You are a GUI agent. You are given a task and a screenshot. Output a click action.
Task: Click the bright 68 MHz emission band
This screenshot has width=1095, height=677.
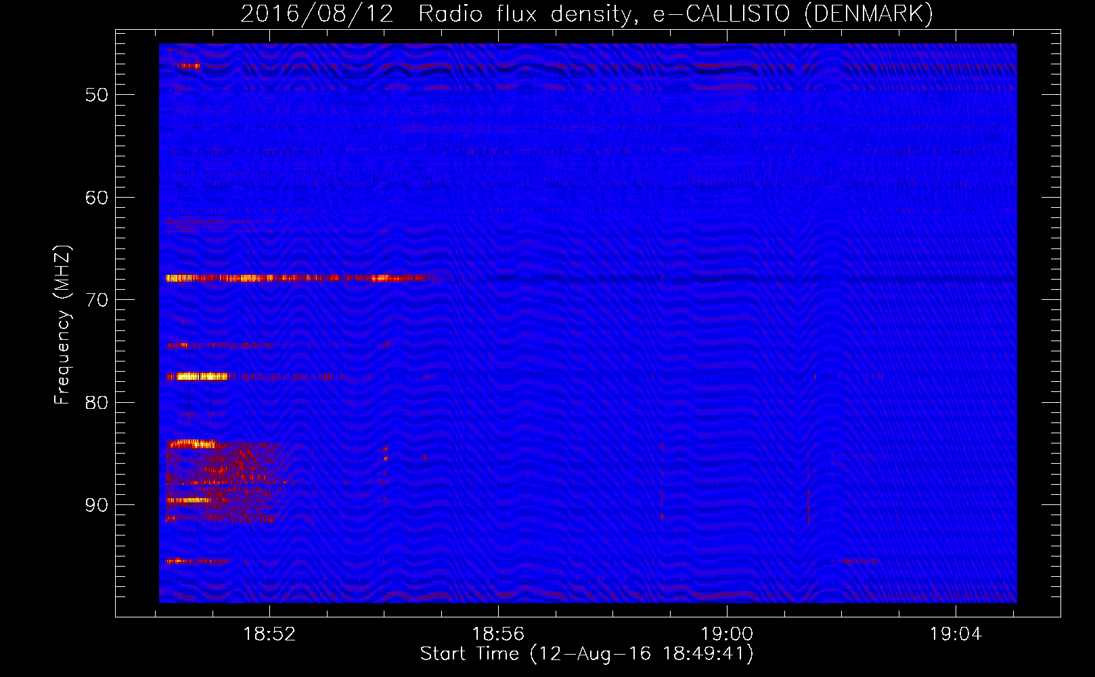pyautogui.click(x=296, y=278)
